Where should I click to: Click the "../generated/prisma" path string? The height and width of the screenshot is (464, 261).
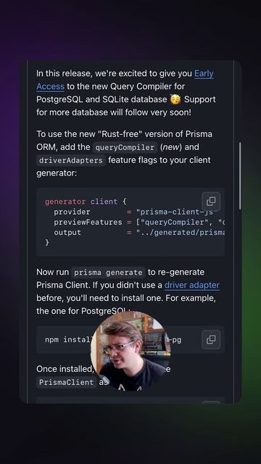coord(181,233)
